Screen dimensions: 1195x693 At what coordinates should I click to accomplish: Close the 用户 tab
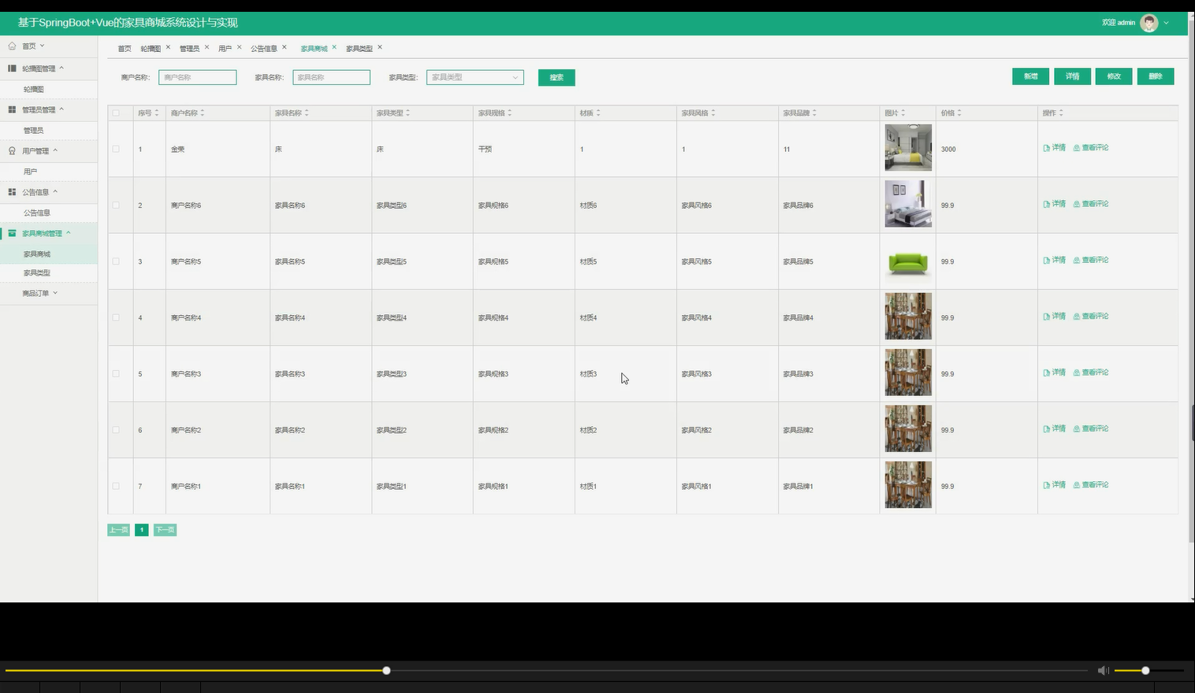click(x=239, y=47)
